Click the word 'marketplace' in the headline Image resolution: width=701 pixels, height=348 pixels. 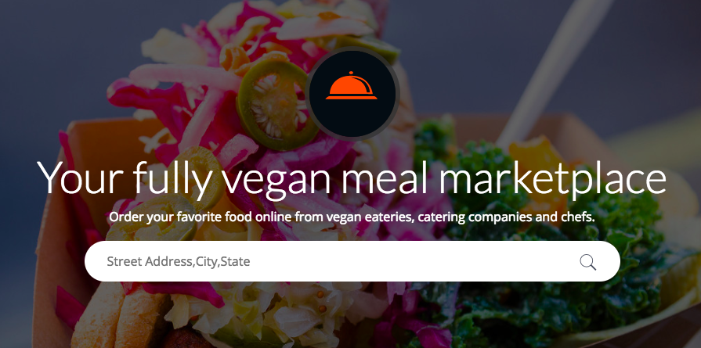[552, 177]
